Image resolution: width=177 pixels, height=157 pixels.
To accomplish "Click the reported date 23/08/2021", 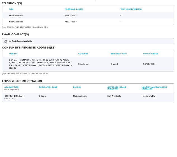I will tap(149, 64).
